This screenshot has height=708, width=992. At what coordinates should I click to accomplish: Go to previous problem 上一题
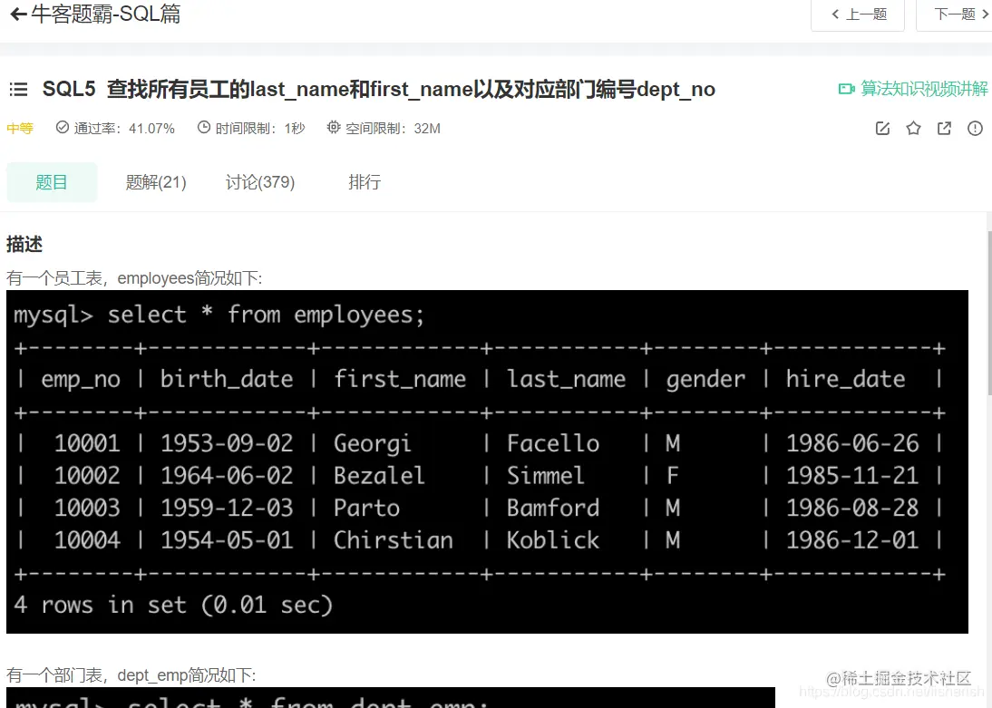tap(858, 14)
